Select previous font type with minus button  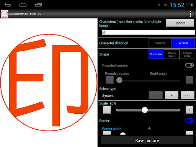156,95
